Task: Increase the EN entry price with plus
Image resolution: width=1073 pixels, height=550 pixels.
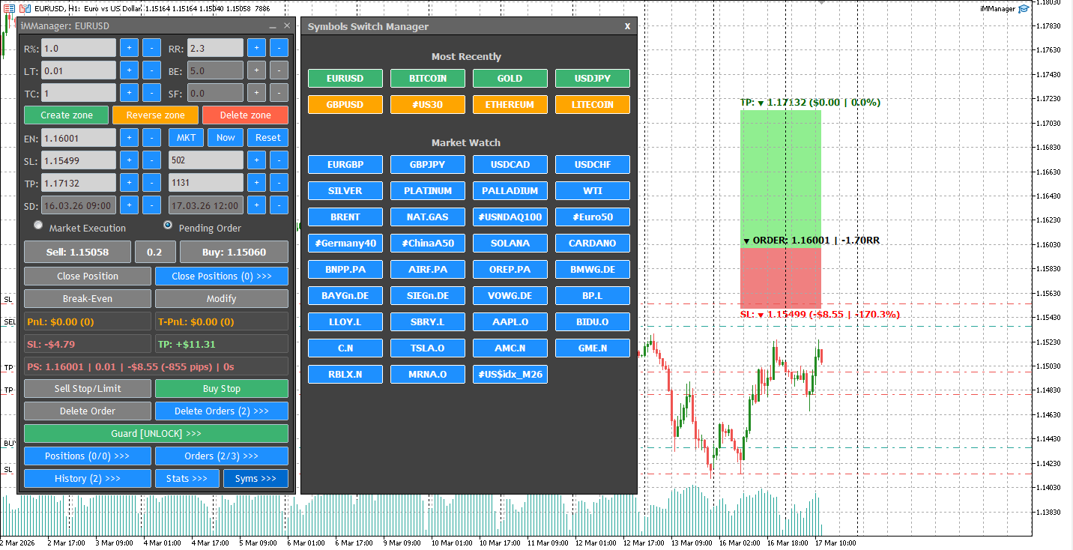Action: 129,138
